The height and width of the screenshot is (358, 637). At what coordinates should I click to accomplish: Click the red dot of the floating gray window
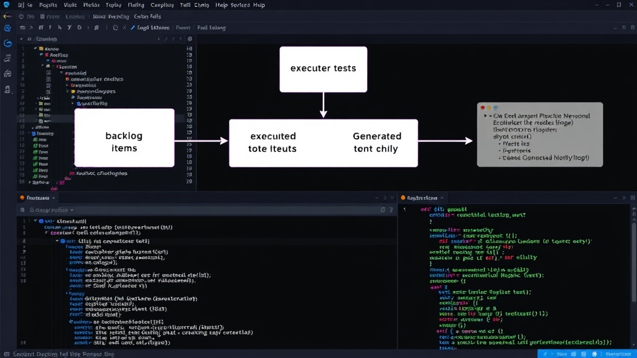pyautogui.click(x=483, y=108)
